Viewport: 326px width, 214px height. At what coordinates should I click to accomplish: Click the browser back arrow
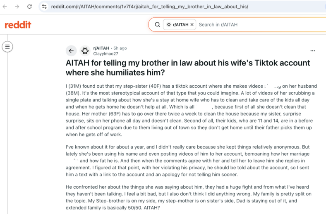click(x=5, y=7)
